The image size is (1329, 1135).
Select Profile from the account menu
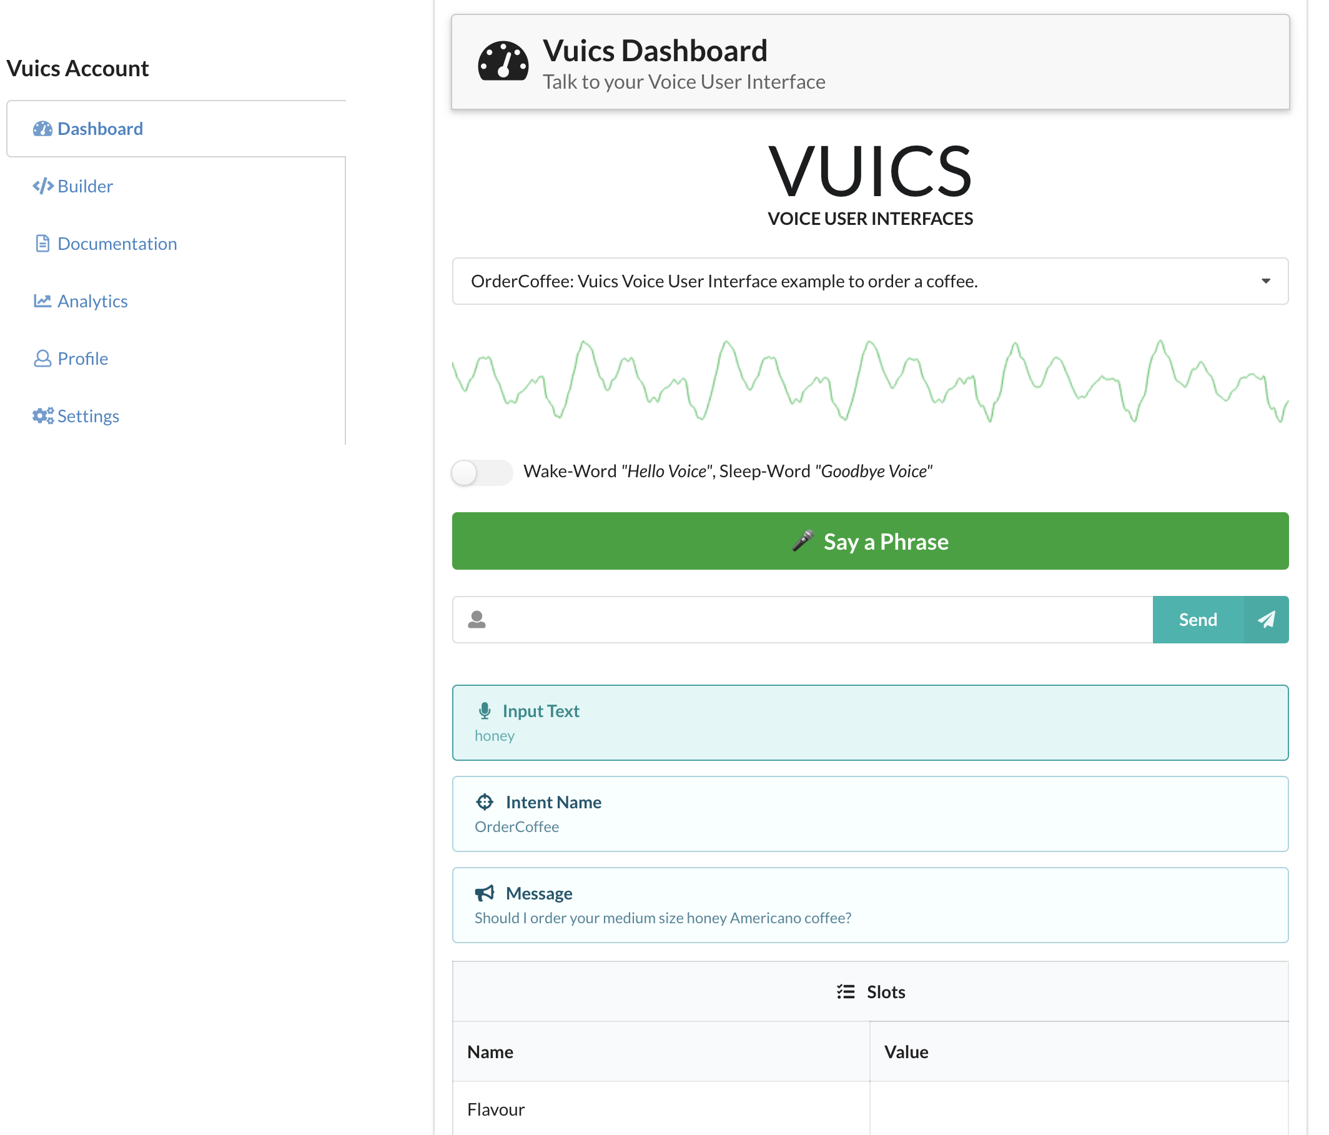click(82, 358)
